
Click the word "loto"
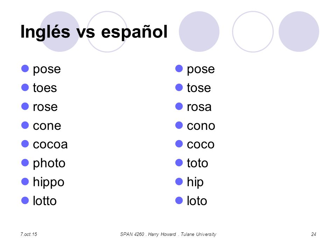197,201
